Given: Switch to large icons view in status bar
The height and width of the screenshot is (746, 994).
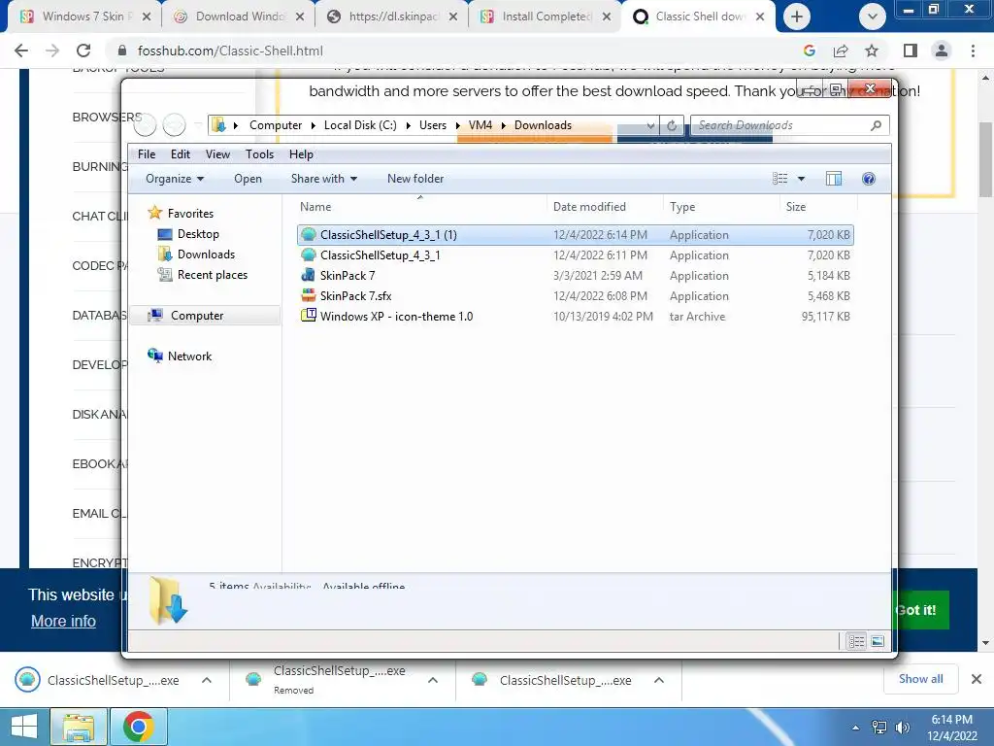Looking at the screenshot, I should tap(878, 641).
